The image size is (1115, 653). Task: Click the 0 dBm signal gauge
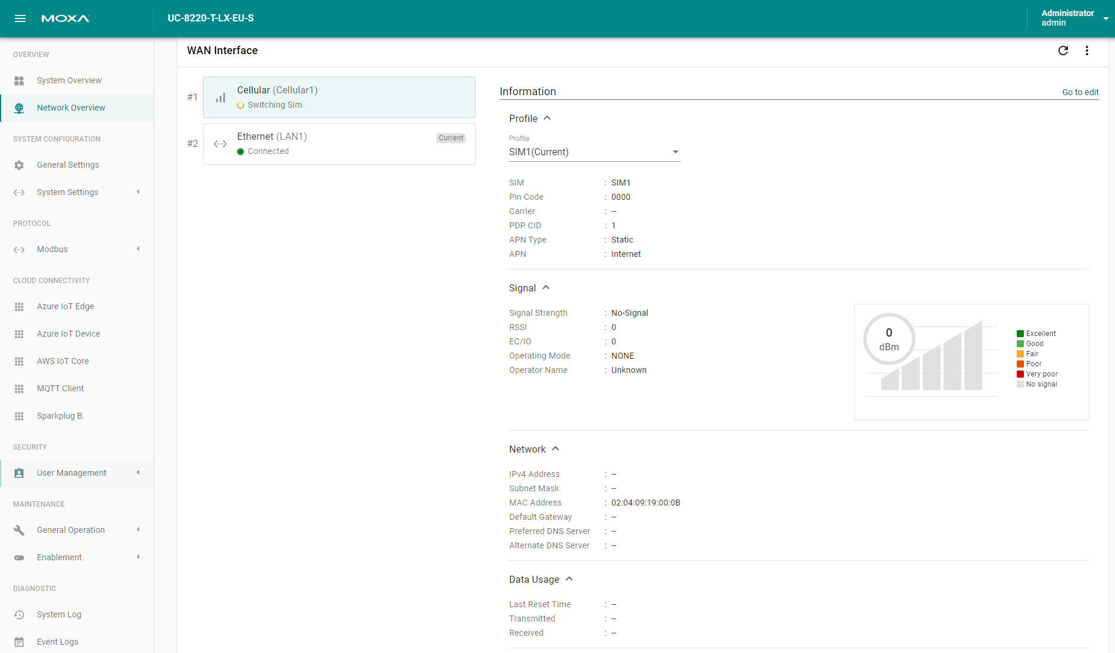tap(889, 339)
